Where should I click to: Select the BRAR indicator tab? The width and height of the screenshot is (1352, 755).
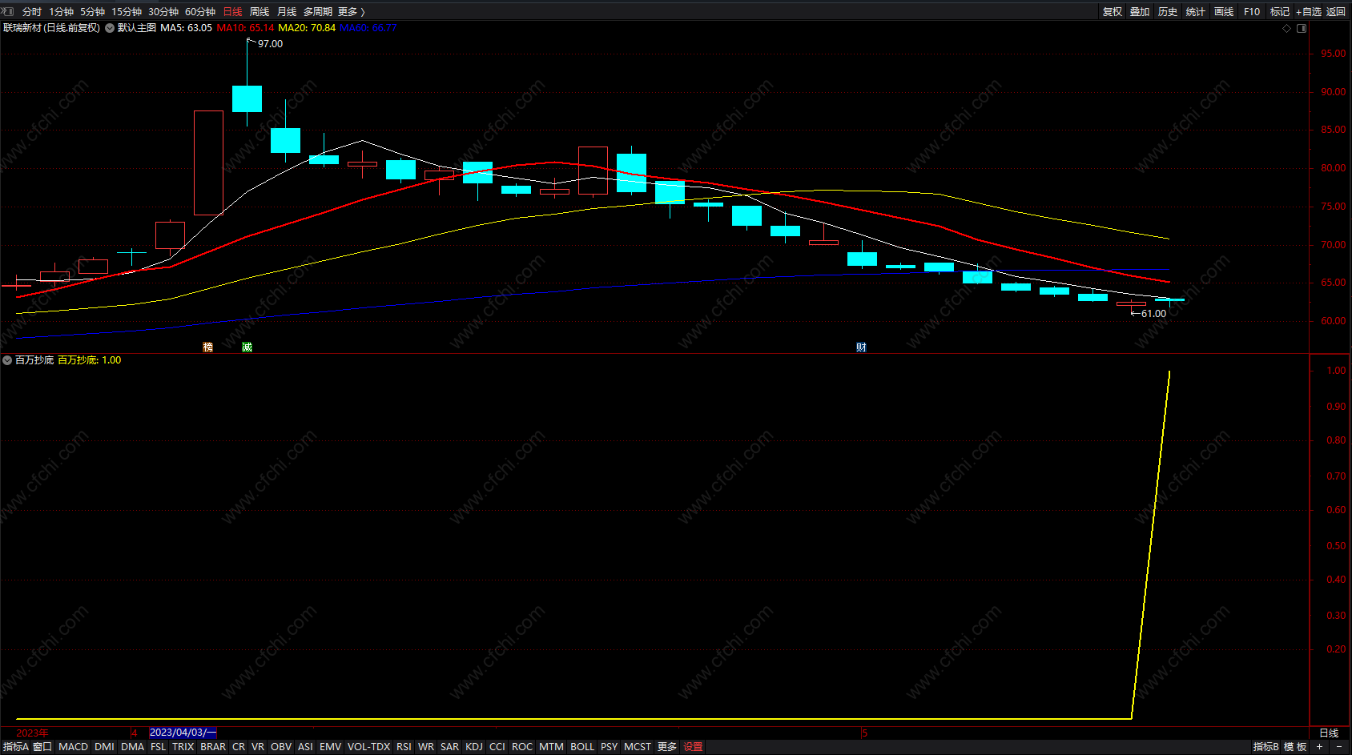(x=213, y=747)
